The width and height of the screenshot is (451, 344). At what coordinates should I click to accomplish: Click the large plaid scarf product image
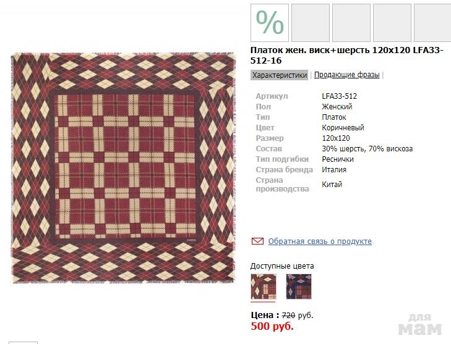pos(123,168)
